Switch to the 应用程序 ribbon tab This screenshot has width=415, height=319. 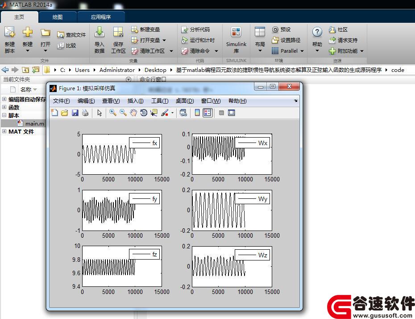tap(101, 17)
